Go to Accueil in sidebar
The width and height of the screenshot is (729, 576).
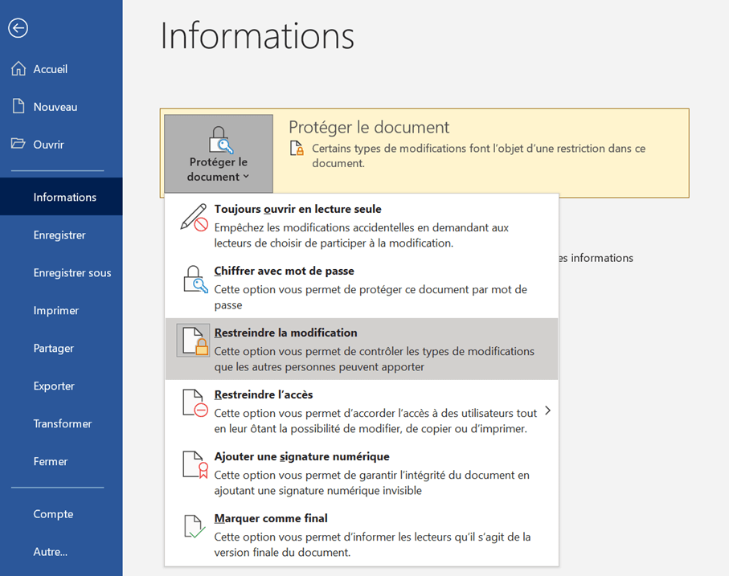61,69
